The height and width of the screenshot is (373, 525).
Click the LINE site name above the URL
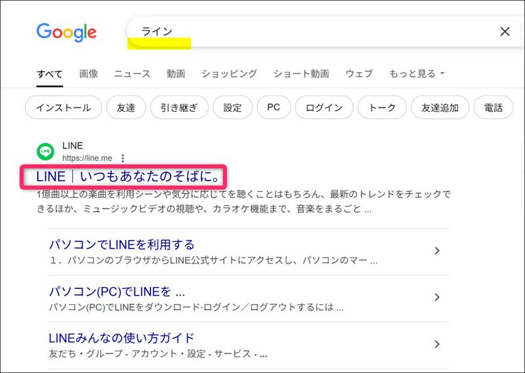click(73, 146)
